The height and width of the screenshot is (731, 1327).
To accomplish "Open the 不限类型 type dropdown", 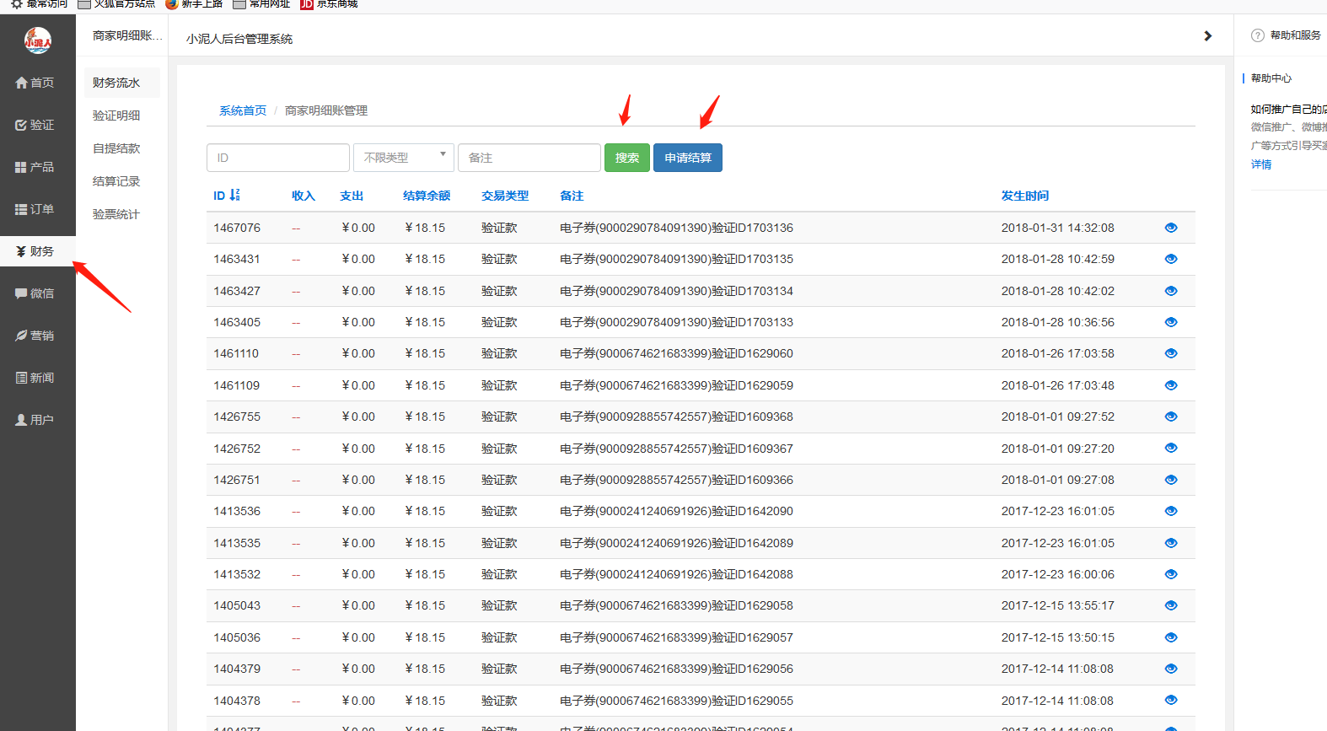I will pyautogui.click(x=404, y=158).
